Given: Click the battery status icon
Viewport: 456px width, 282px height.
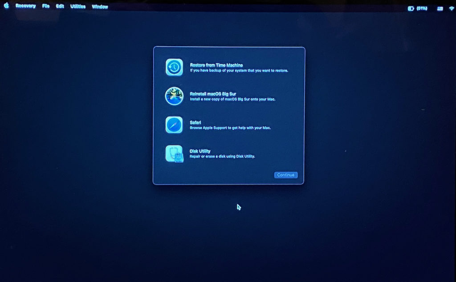Looking at the screenshot, I should (411, 8).
